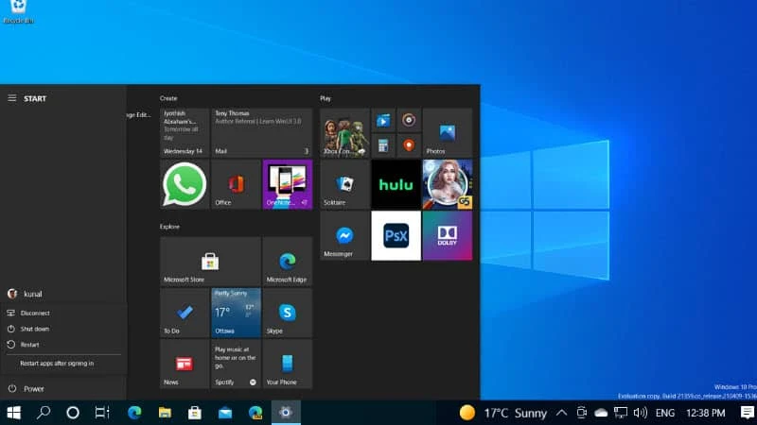Open the Action Center notifications icon
The image size is (757, 425).
748,413
